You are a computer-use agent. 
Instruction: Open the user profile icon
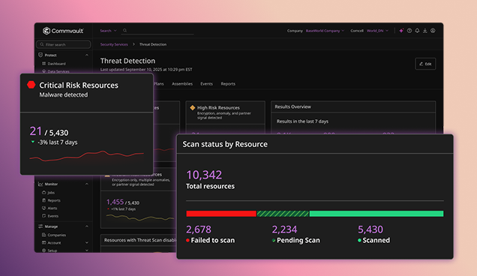pos(433,31)
